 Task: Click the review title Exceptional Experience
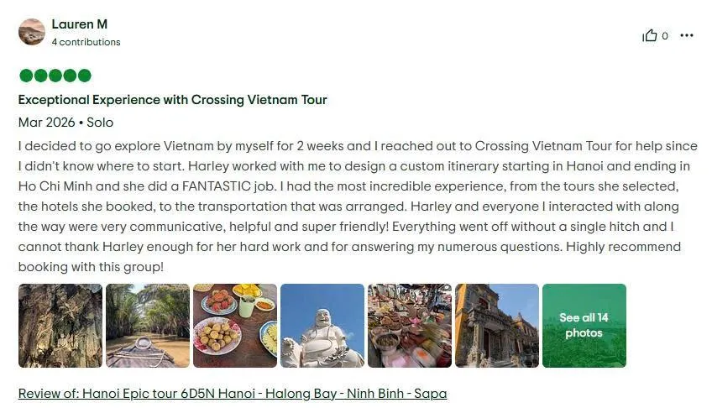pos(173,100)
